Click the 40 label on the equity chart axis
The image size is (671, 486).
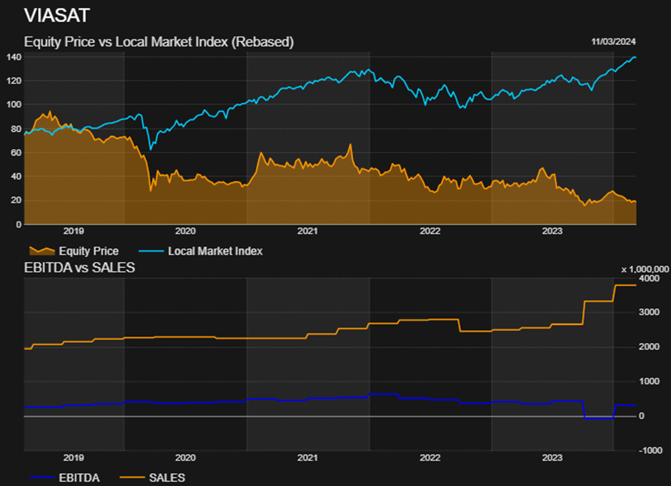point(16,177)
